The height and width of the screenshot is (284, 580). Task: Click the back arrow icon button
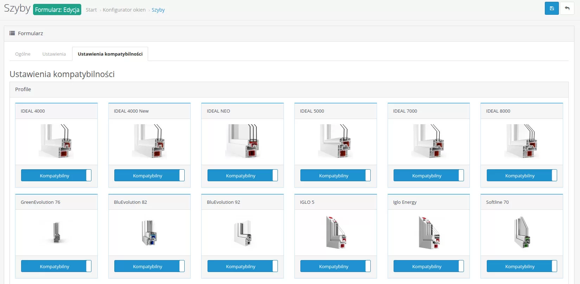click(x=567, y=8)
